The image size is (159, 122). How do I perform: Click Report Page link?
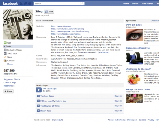click(x=9, y=86)
